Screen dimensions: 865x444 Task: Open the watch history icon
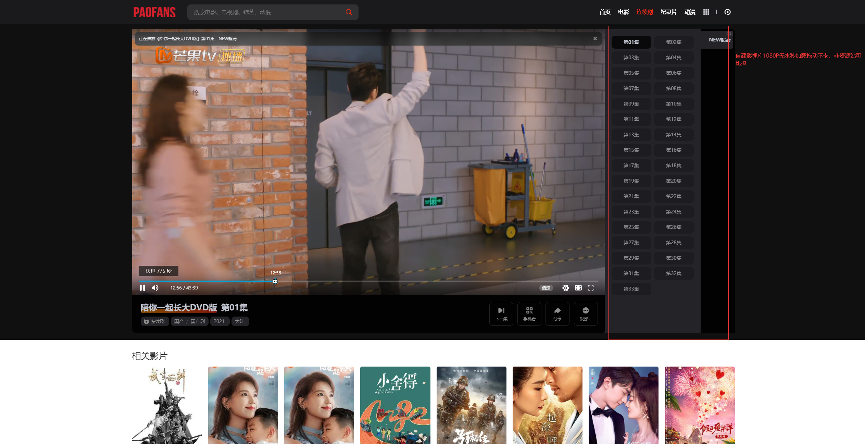pos(728,12)
